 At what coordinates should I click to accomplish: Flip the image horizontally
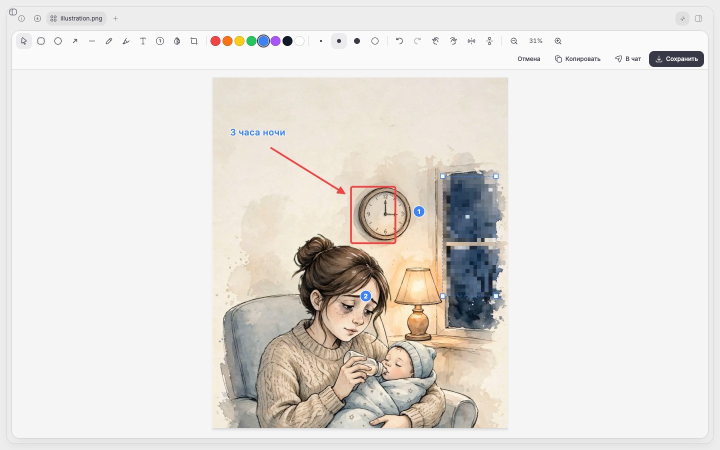[x=471, y=41]
